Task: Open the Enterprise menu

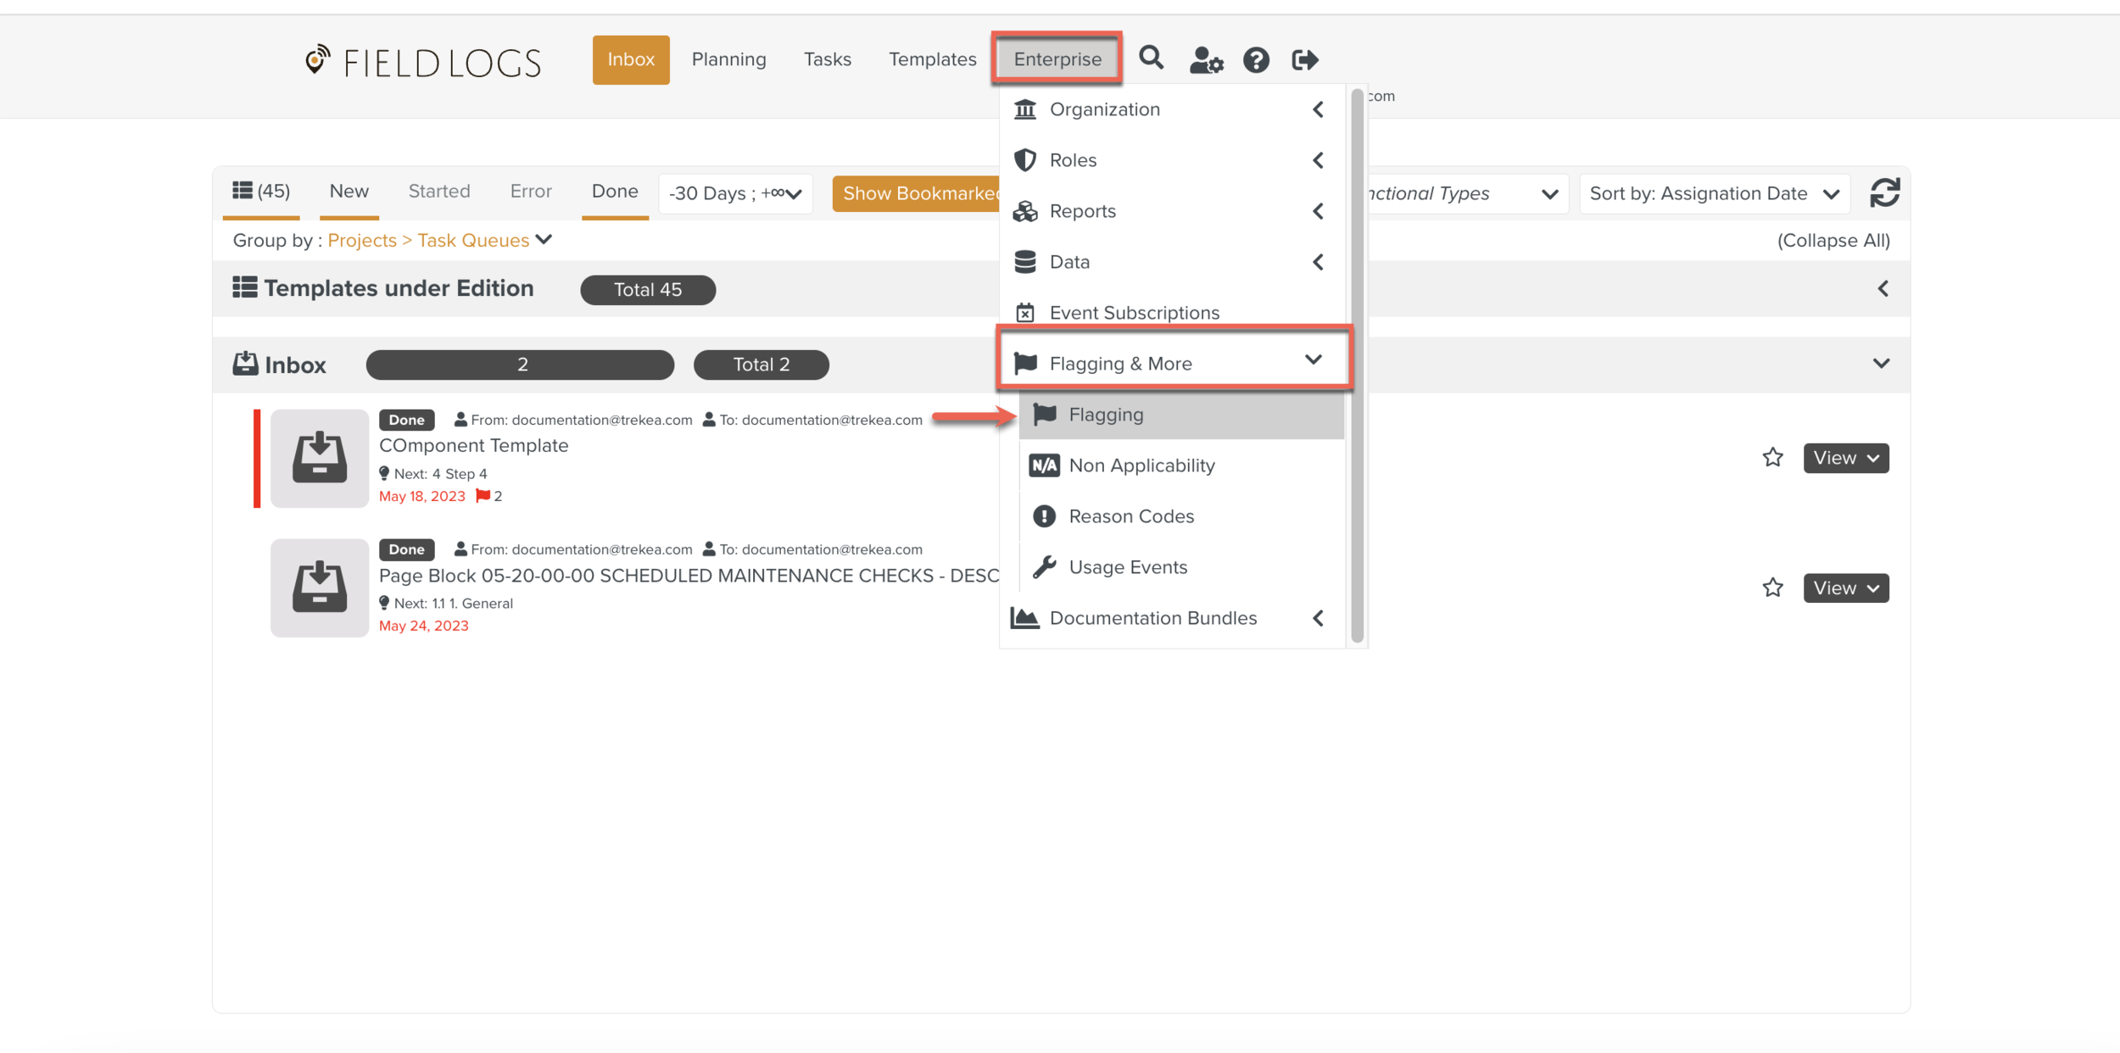Action: (1057, 59)
